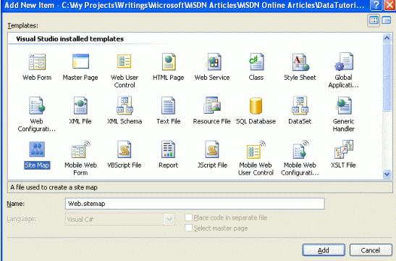Pick the XSLT File template icon
396x261 pixels.
344,149
